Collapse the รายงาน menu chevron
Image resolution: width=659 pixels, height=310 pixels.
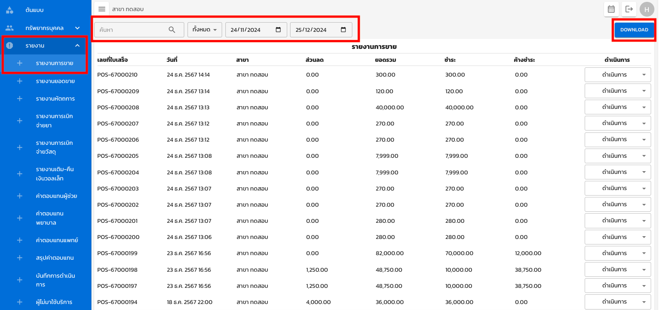tap(78, 46)
